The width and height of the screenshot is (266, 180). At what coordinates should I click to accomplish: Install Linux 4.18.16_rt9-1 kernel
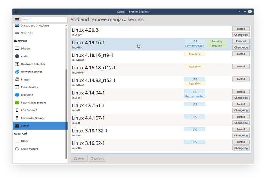click(x=241, y=54)
